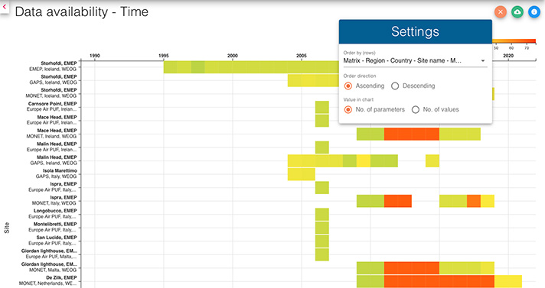
Task: Close settings with orange X button
Action: click(501, 12)
